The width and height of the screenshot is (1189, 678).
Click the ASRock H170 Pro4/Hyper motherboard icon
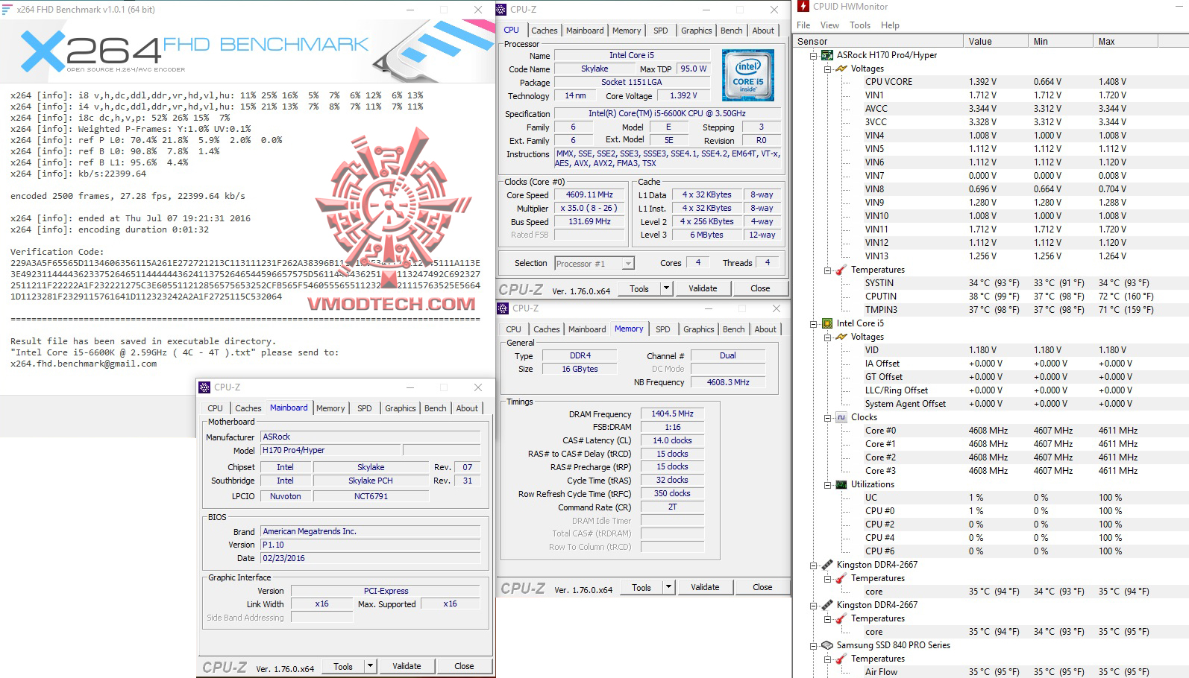[826, 55]
